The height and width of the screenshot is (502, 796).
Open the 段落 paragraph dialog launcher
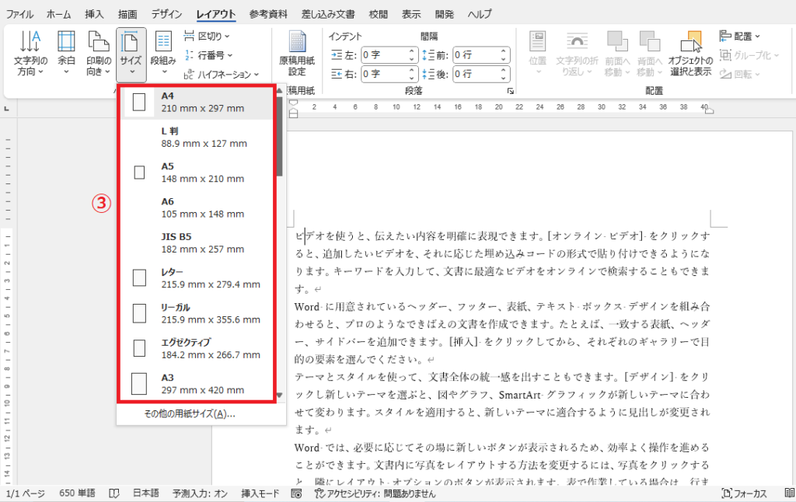(510, 91)
